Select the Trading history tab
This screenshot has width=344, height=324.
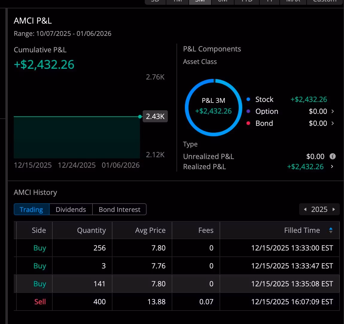(31, 210)
